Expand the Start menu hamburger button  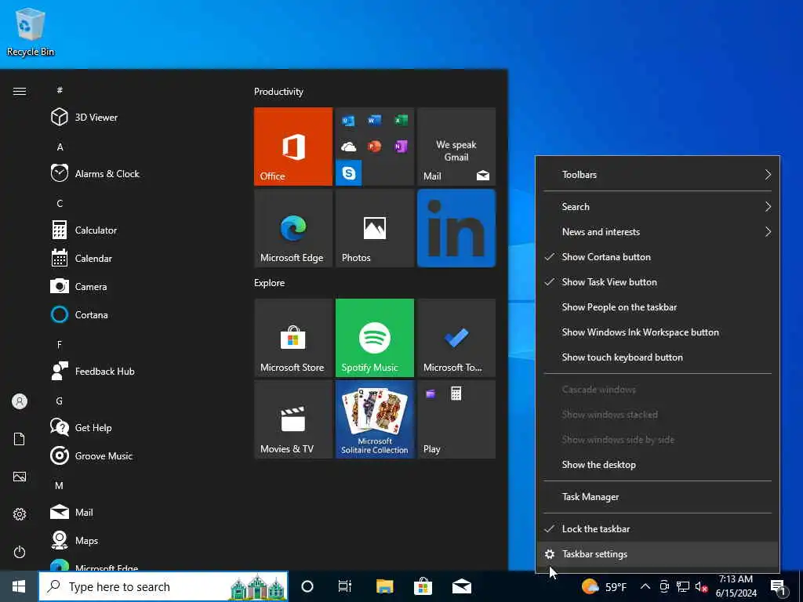pyautogui.click(x=20, y=91)
